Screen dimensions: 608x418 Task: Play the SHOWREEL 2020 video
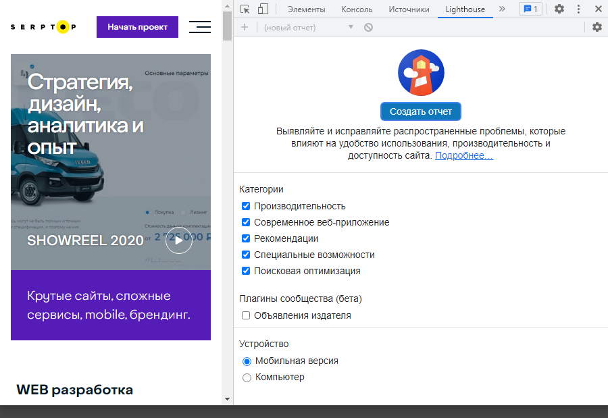[178, 240]
